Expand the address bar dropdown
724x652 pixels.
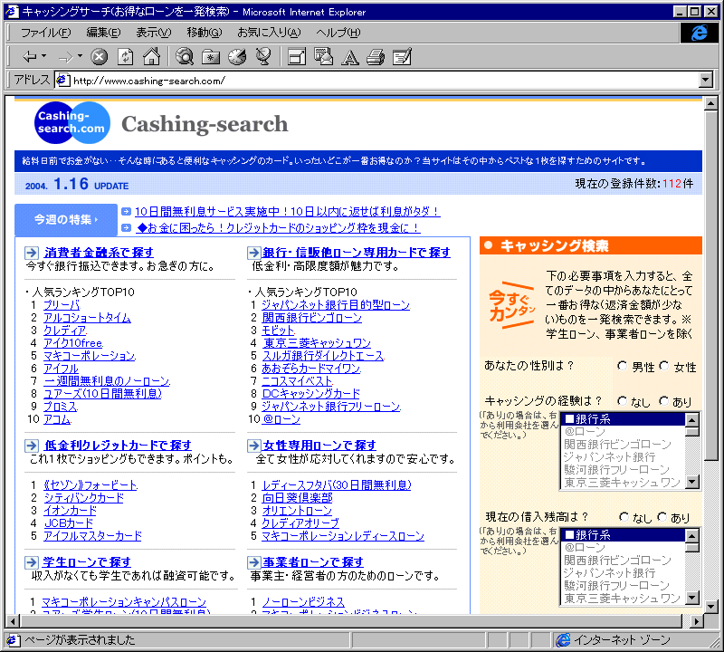click(705, 81)
